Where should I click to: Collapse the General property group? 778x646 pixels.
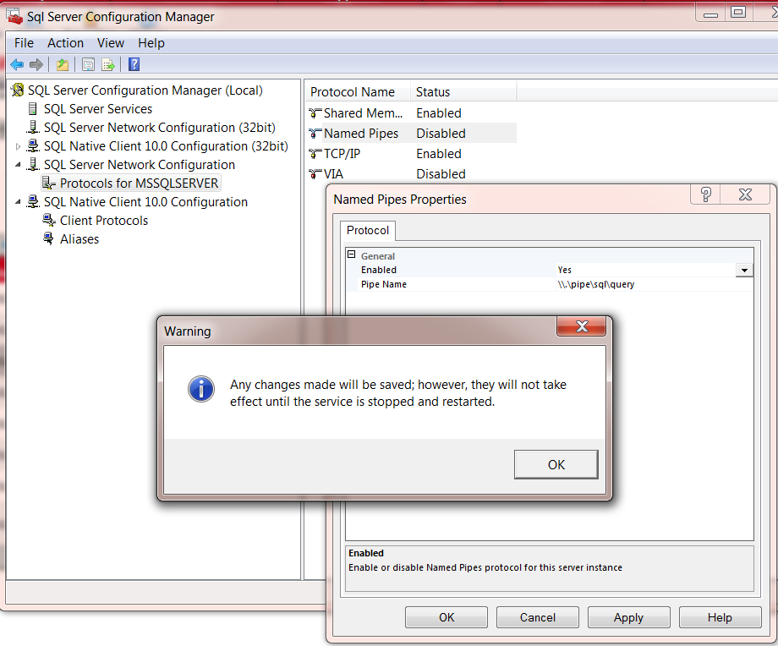[x=351, y=255]
